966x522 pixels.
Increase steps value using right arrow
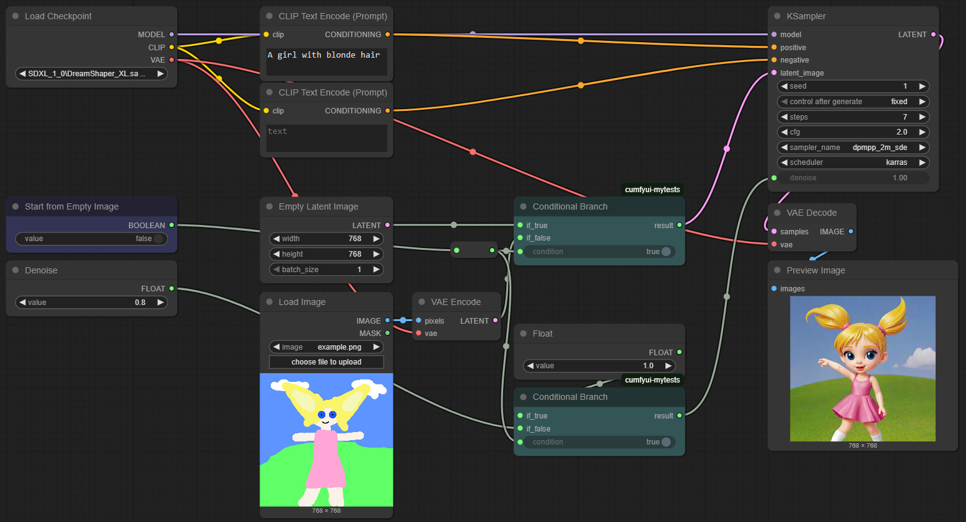[x=922, y=117]
